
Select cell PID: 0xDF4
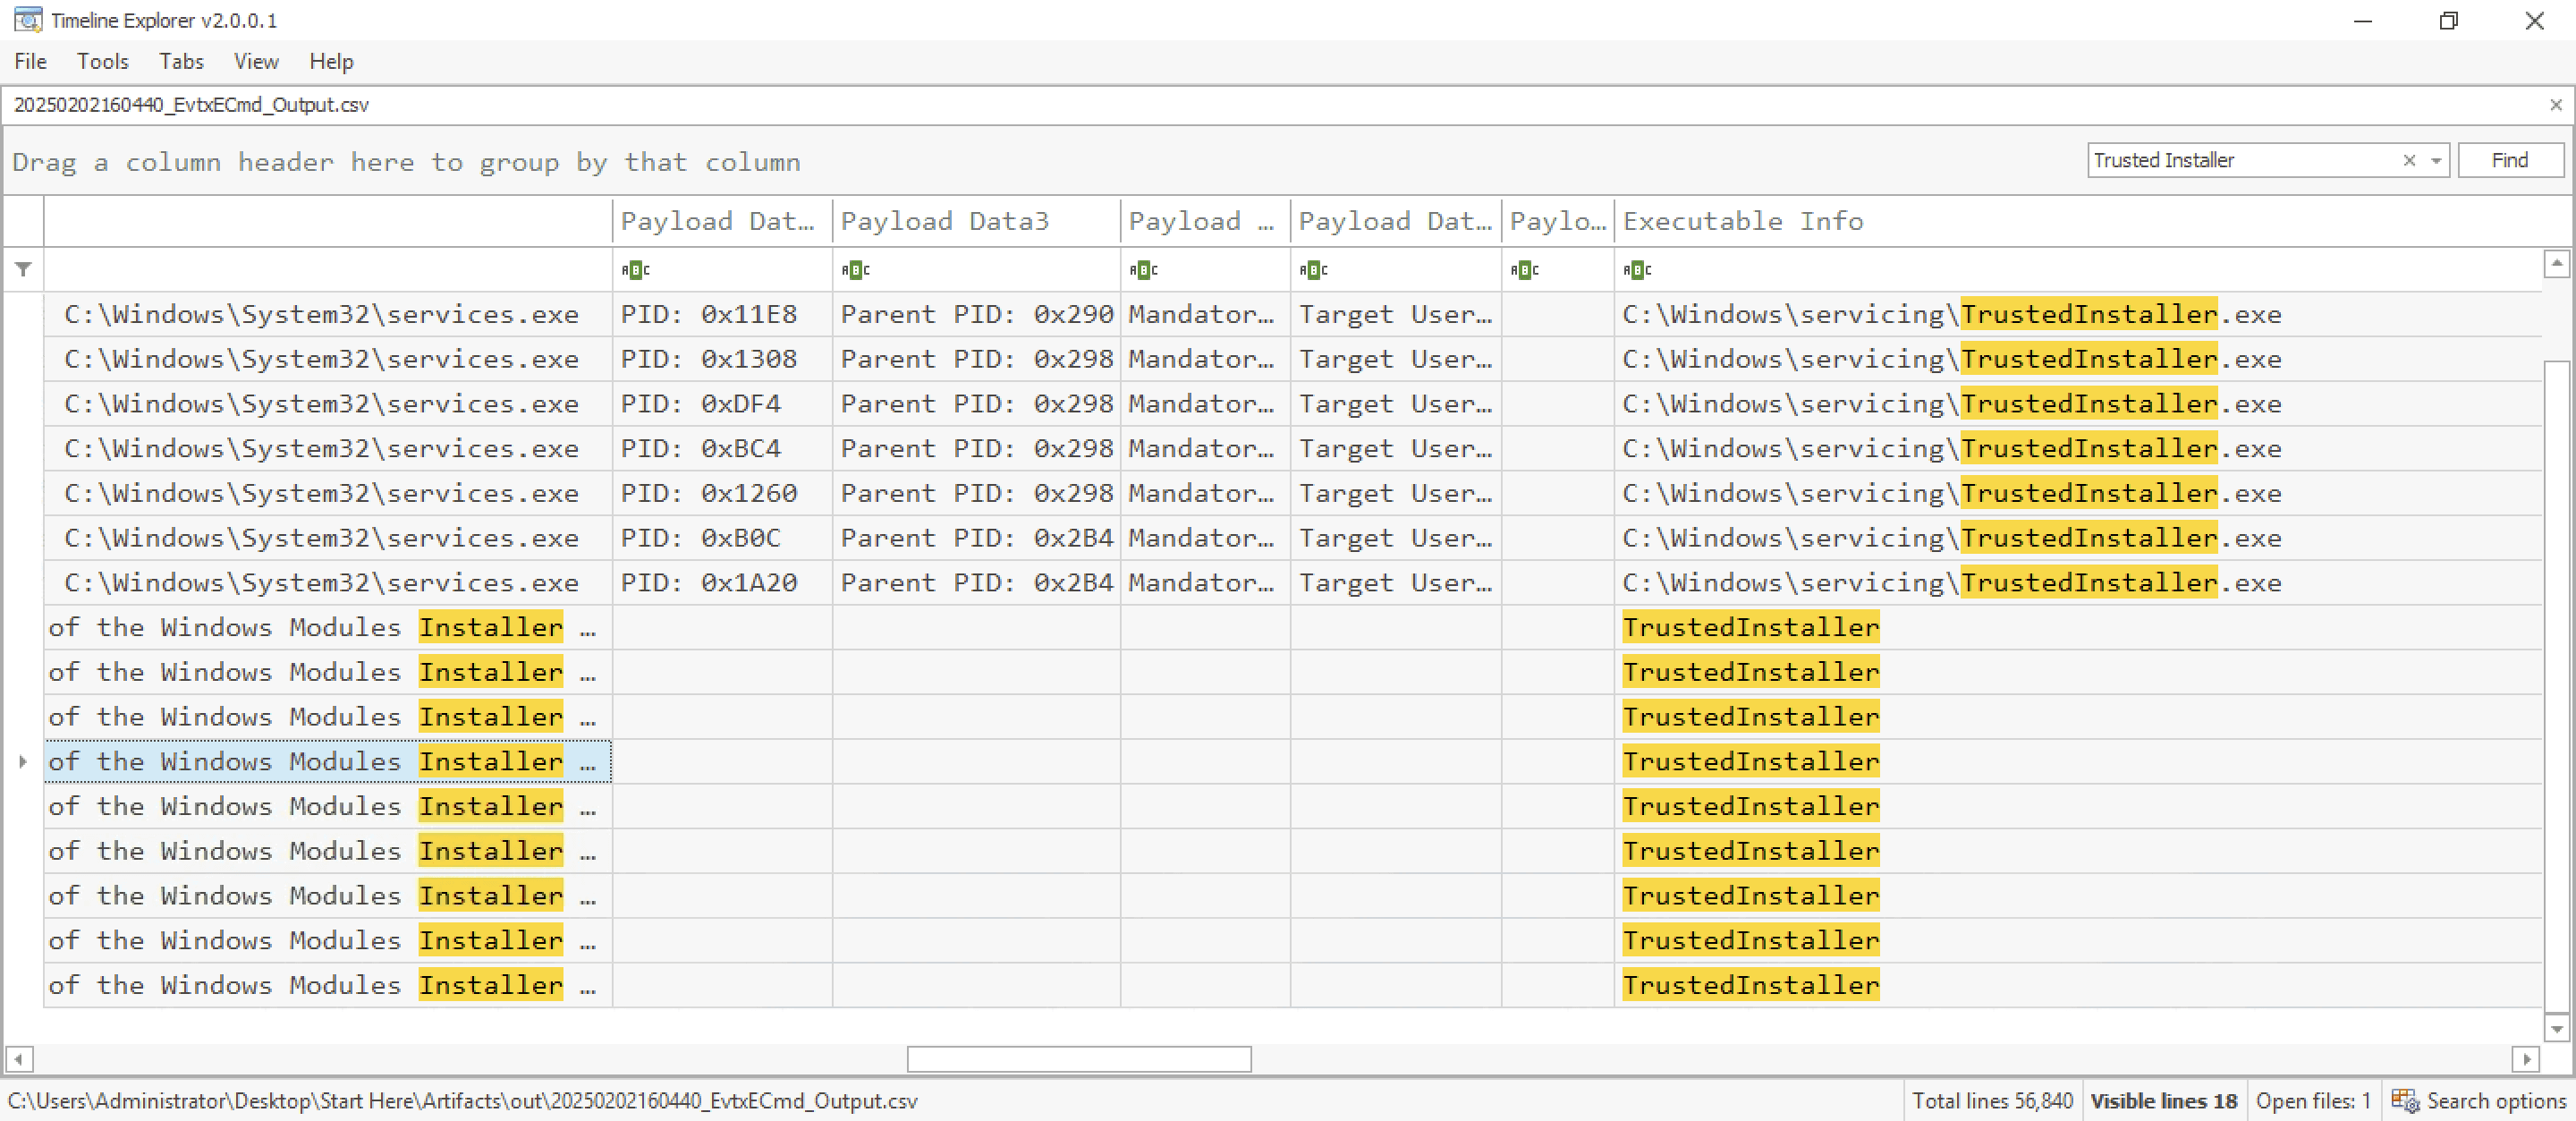(722, 404)
